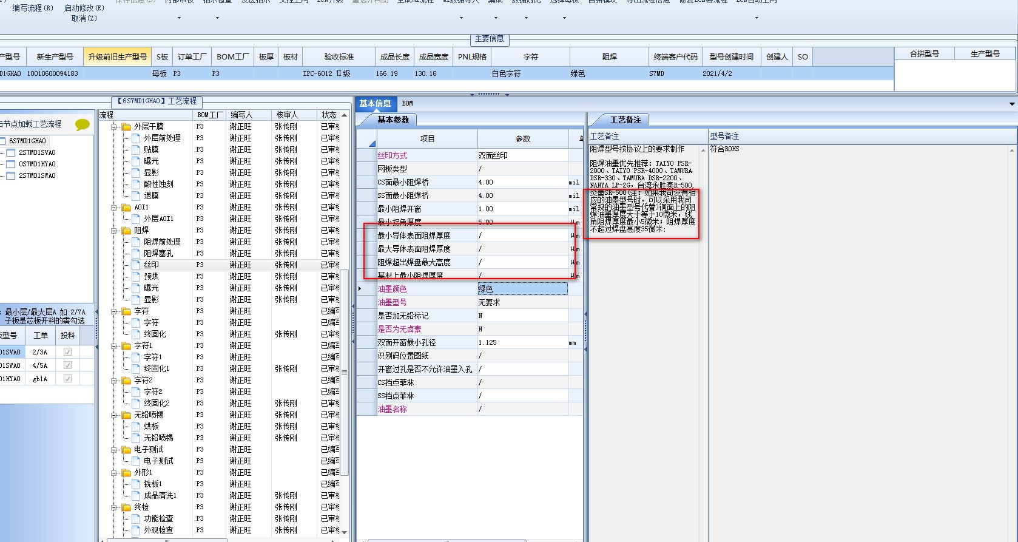Screen dimensions: 1018x542
Task: Click the 油墨型号 value 无要求
Action: click(x=522, y=302)
